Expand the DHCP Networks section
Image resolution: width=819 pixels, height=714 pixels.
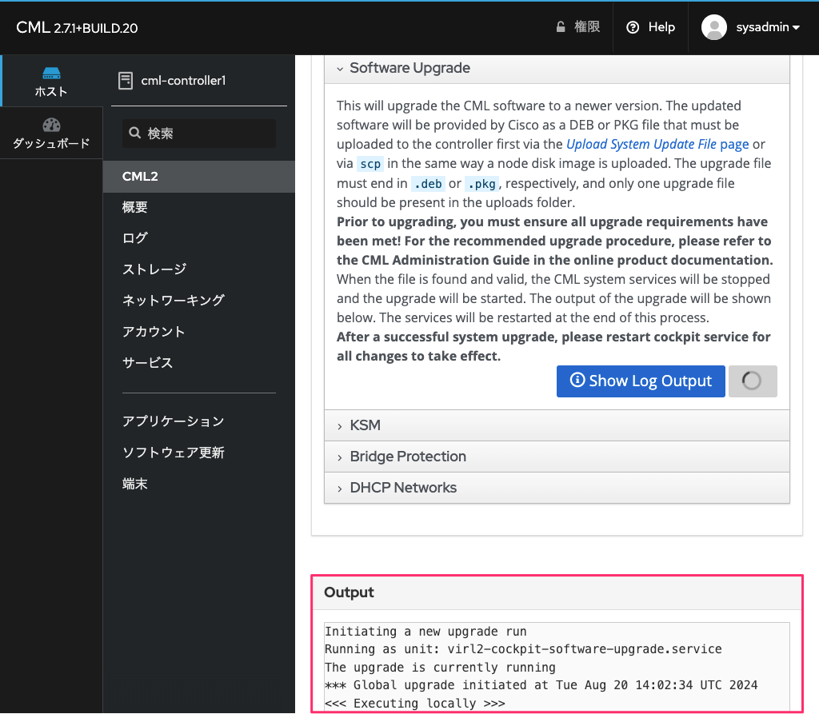pyautogui.click(x=557, y=488)
